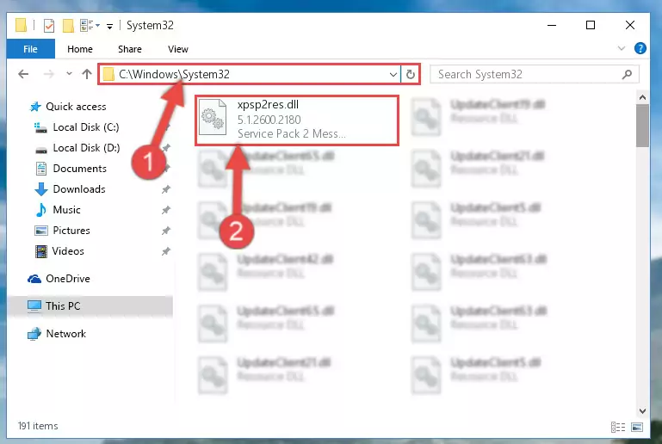Select the xpsp2res.dll file name
This screenshot has width=662, height=444.
[268, 104]
